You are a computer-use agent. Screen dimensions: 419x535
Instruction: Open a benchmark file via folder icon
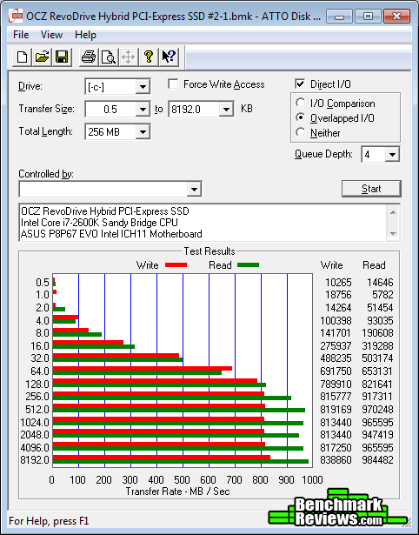[x=42, y=57]
